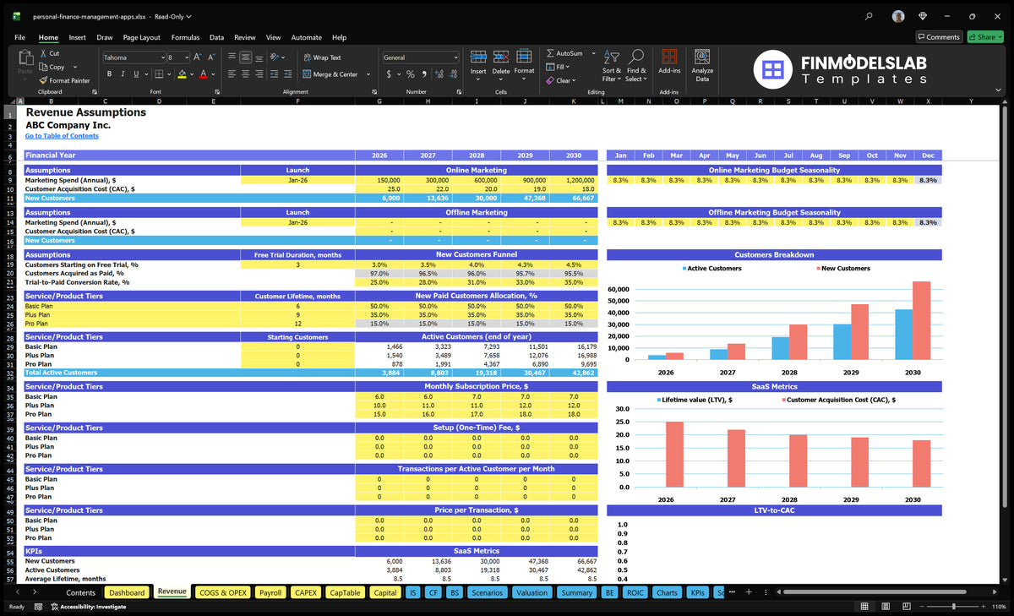Open the Formulas ribbon tab
The width and height of the screenshot is (1014, 616).
[x=185, y=37]
